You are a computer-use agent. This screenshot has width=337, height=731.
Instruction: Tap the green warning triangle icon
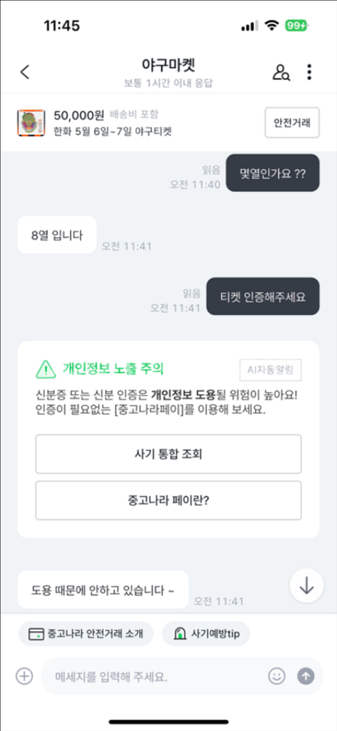click(x=46, y=370)
